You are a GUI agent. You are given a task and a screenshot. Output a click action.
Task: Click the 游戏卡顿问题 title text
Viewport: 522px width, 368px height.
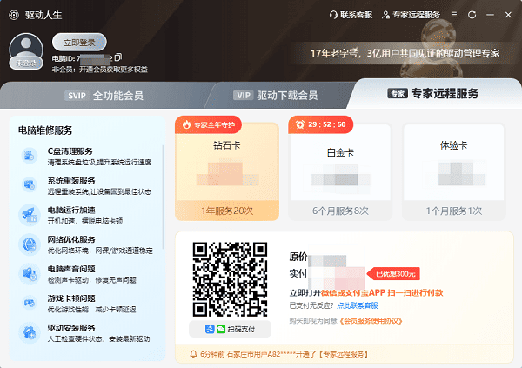coord(71,298)
